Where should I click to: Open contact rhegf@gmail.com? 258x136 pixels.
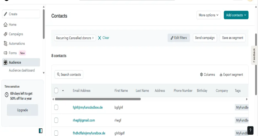84,120
